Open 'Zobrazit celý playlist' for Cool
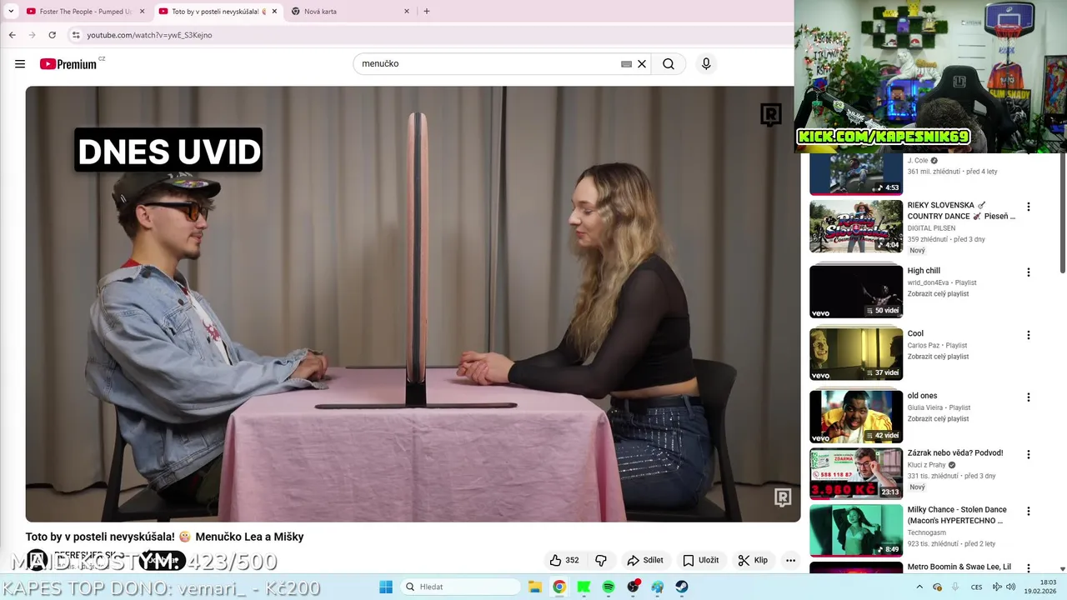Viewport: 1067px width, 600px height. point(938,357)
